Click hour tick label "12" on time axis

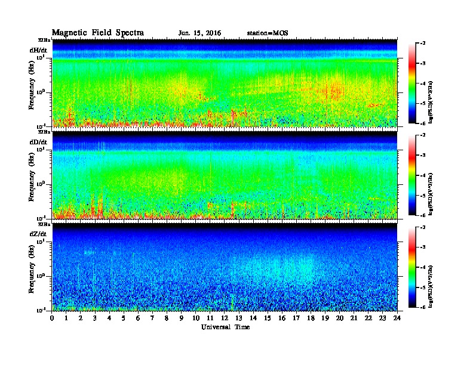click(x=225, y=318)
